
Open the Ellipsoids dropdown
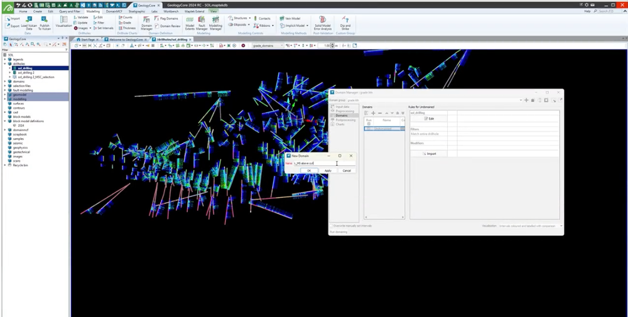coord(239,25)
